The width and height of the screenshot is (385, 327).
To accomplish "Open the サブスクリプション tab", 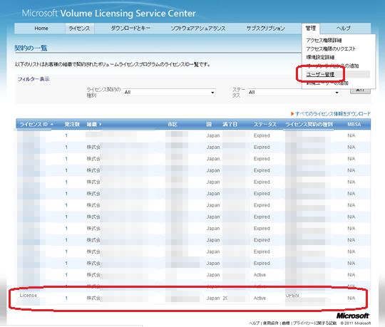I will pos(266,28).
